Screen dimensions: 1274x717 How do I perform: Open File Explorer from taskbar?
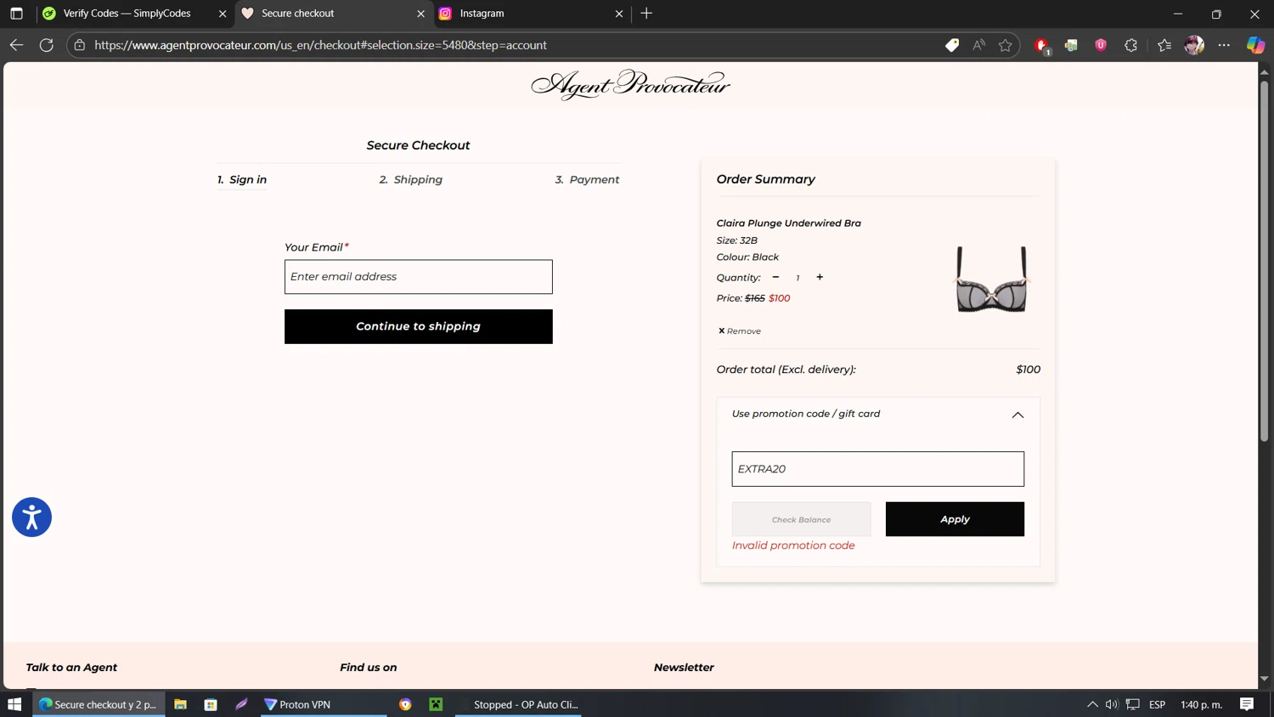click(180, 704)
